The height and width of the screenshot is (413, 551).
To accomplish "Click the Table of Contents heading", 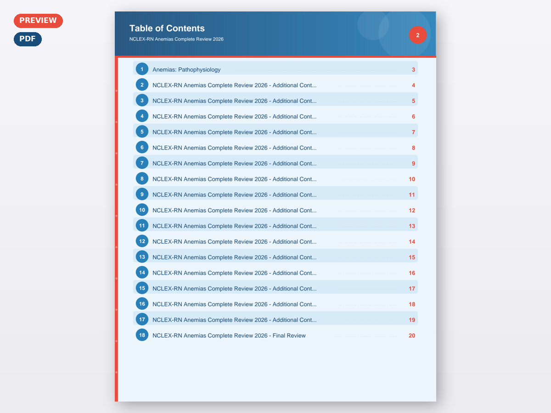I will (x=167, y=28).
